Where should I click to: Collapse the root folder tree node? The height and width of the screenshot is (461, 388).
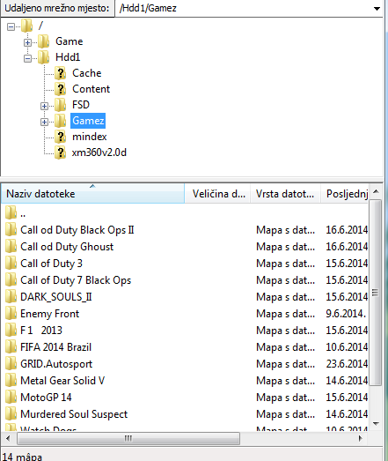[11, 26]
